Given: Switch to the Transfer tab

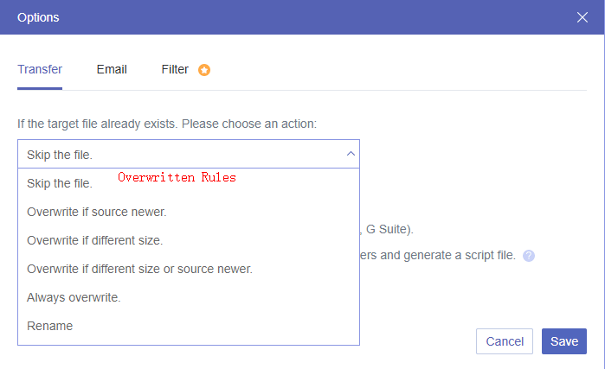Looking at the screenshot, I should click(x=40, y=69).
